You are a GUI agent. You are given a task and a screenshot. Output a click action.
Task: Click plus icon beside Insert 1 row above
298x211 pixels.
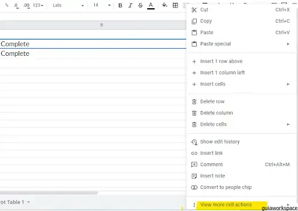(x=194, y=62)
